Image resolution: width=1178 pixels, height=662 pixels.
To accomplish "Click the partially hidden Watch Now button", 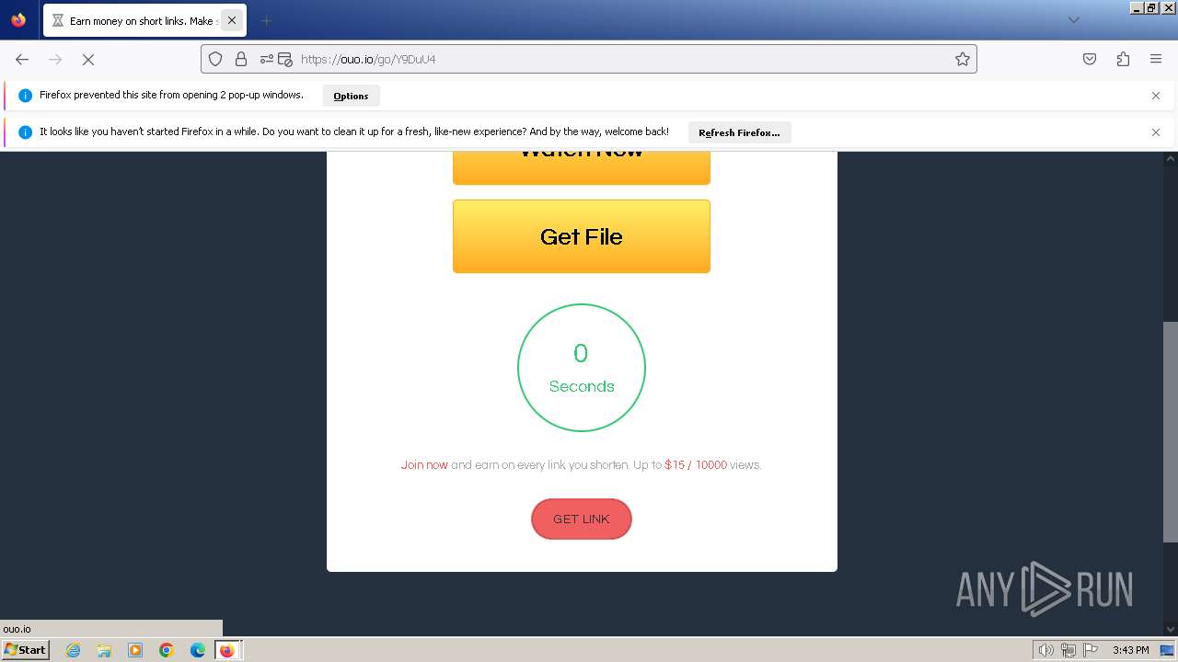I will coord(582,167).
